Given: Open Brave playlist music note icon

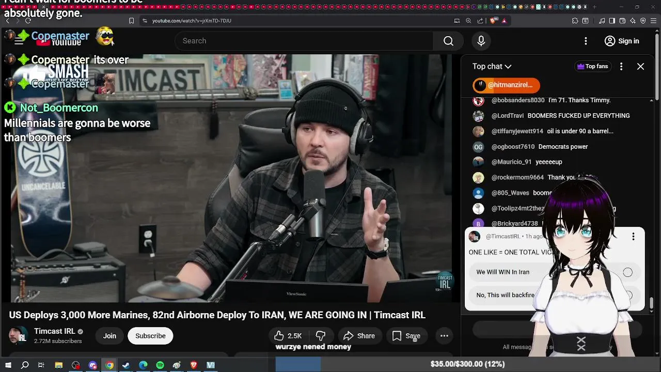Looking at the screenshot, I should [x=602, y=21].
